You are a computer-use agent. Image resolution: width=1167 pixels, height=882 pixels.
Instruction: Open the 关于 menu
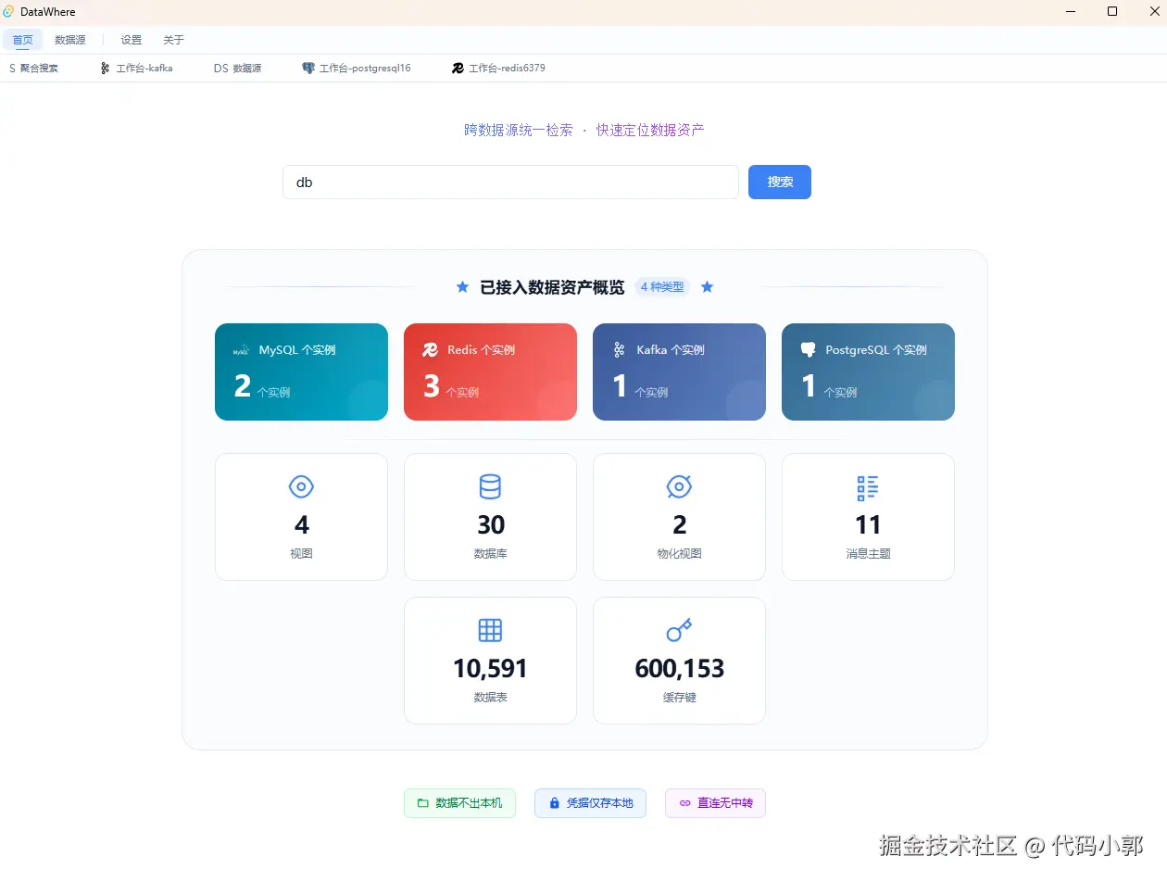[174, 40]
